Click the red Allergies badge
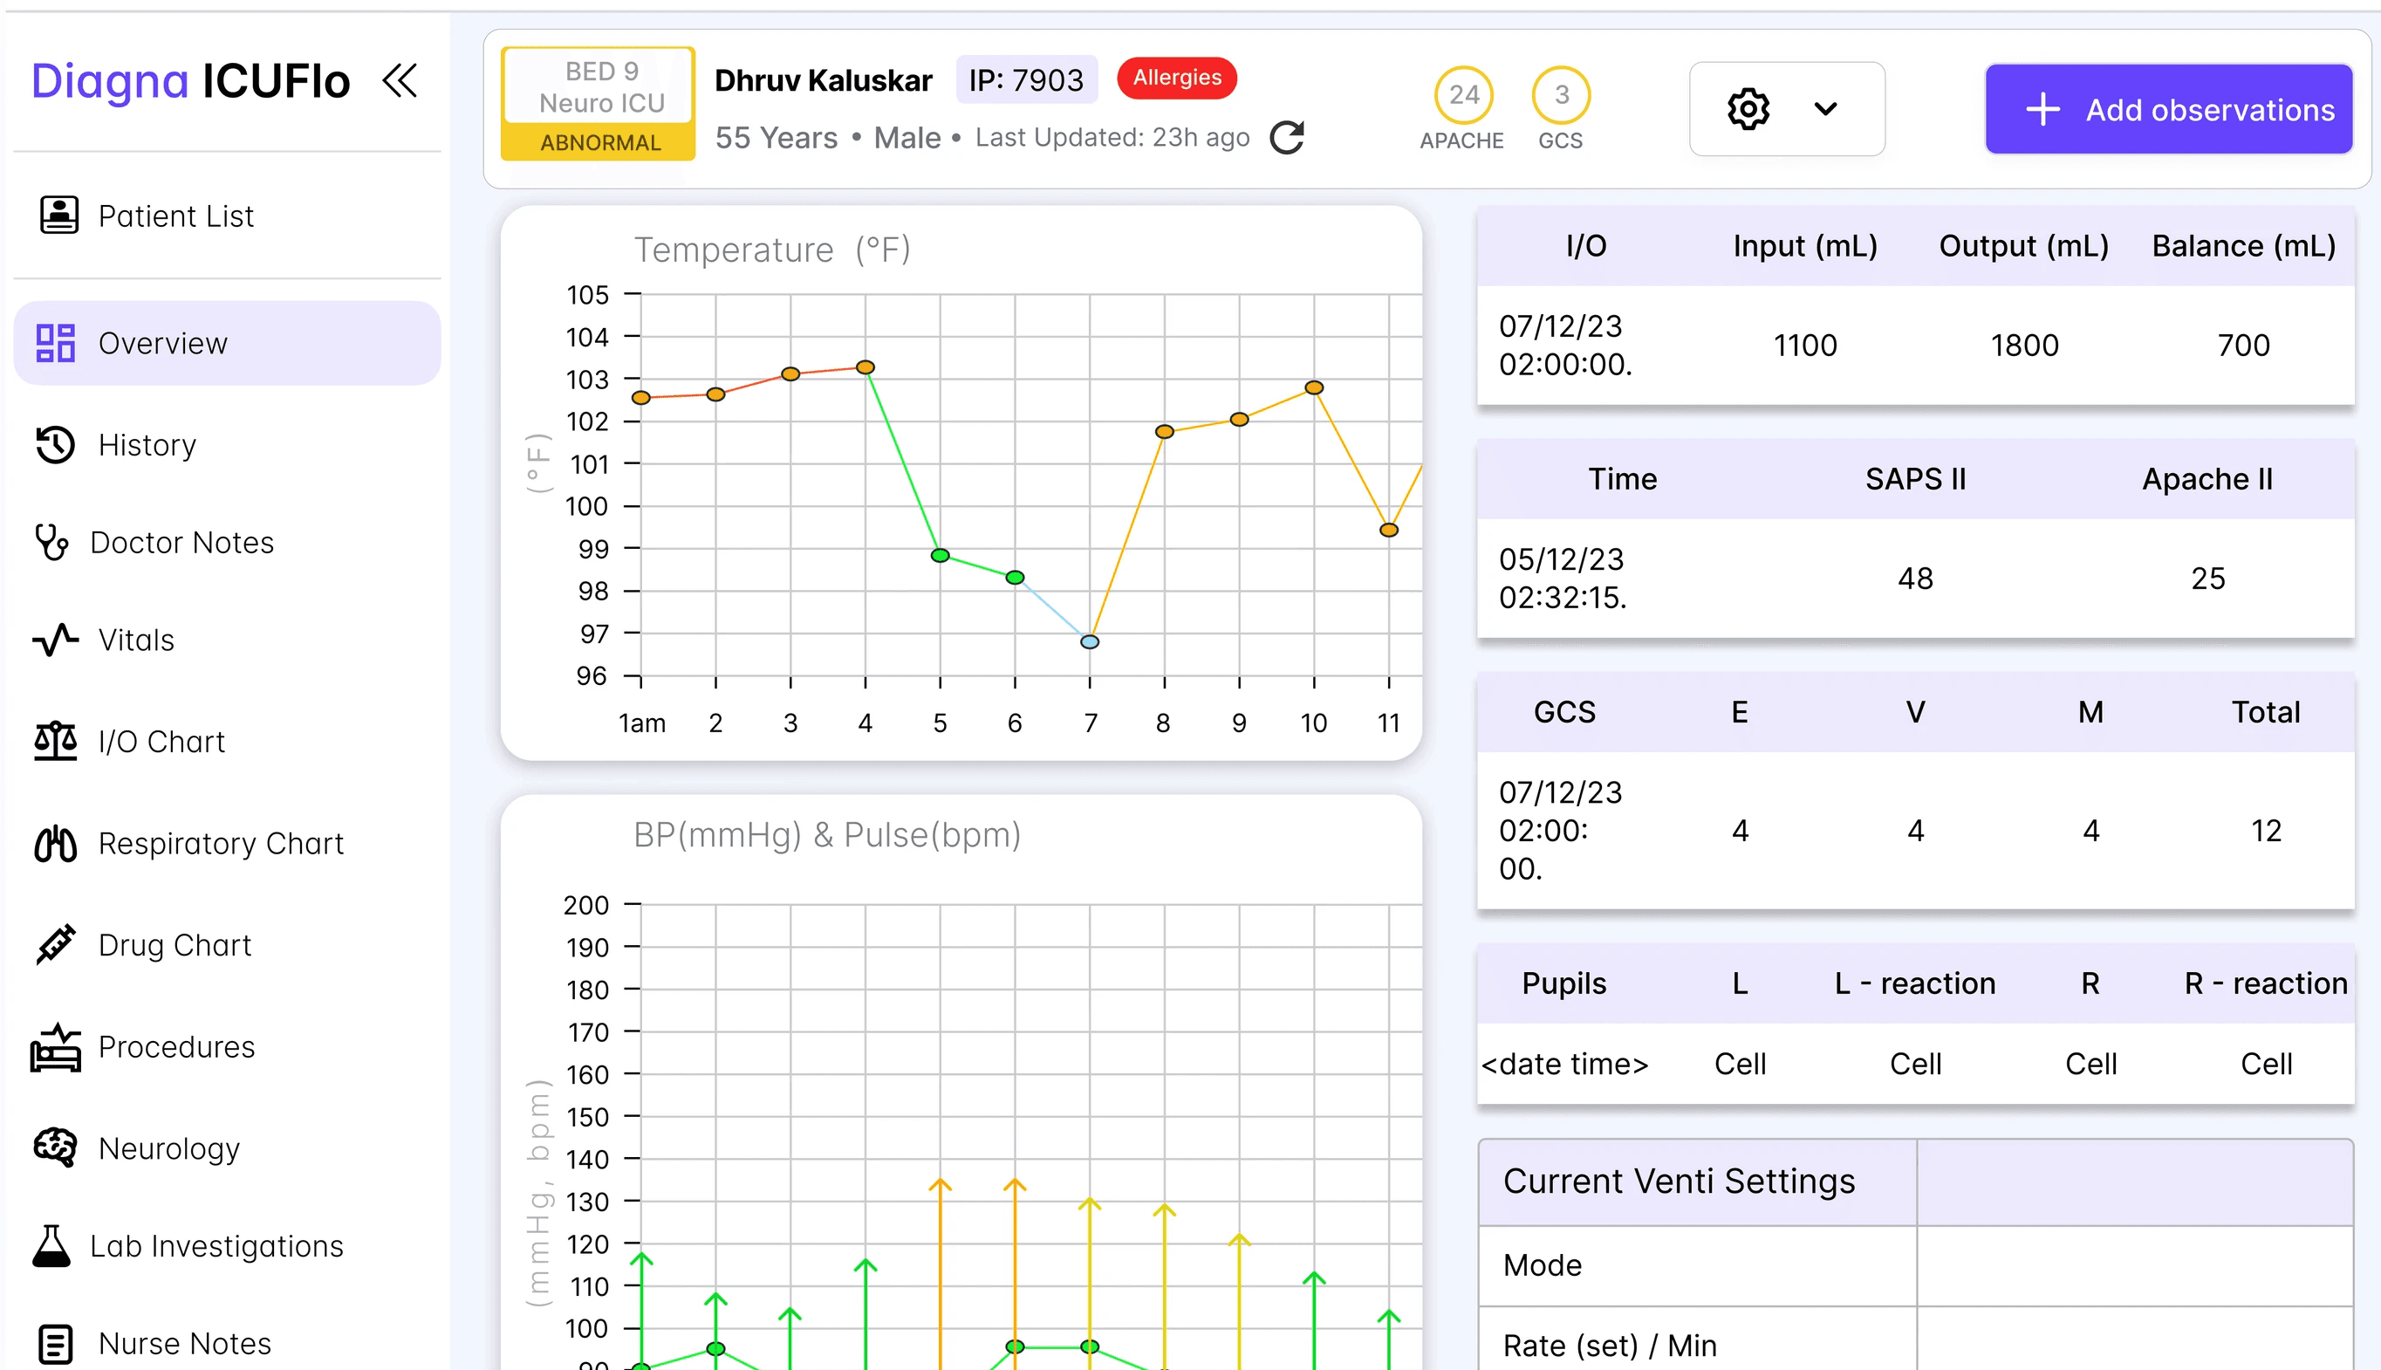 pyautogui.click(x=1177, y=78)
